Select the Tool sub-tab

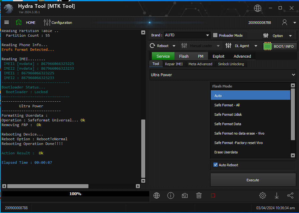click(156, 64)
